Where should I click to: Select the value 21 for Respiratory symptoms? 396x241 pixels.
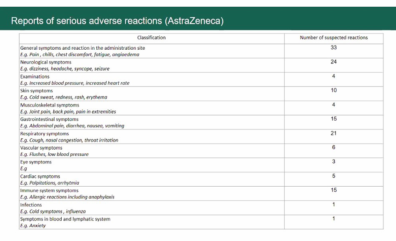[x=333, y=133]
